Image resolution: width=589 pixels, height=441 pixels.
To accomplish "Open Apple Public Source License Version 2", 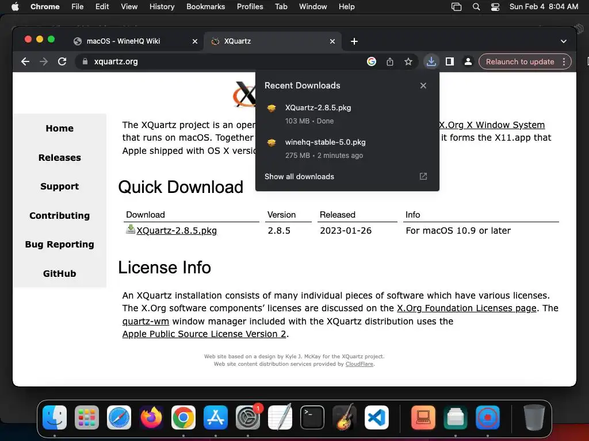I will [204, 334].
